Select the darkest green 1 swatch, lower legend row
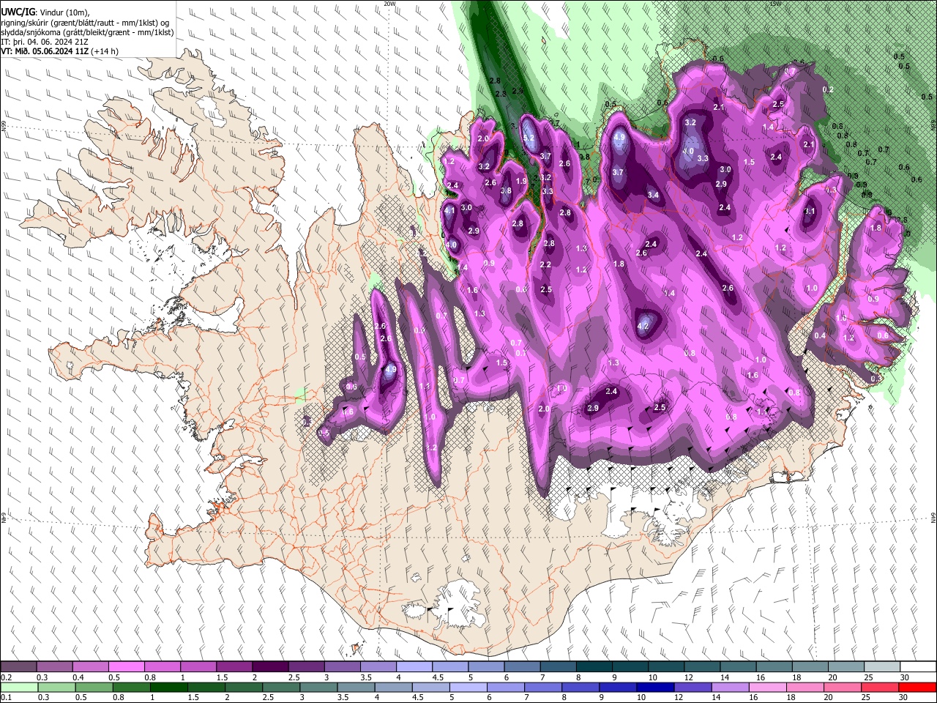This screenshot has height=703, width=937. 168,687
